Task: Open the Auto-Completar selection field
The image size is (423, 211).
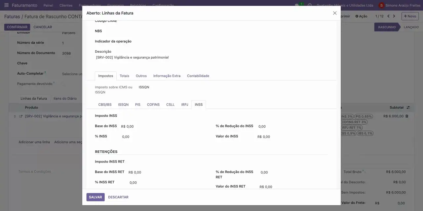Action: click(72, 74)
